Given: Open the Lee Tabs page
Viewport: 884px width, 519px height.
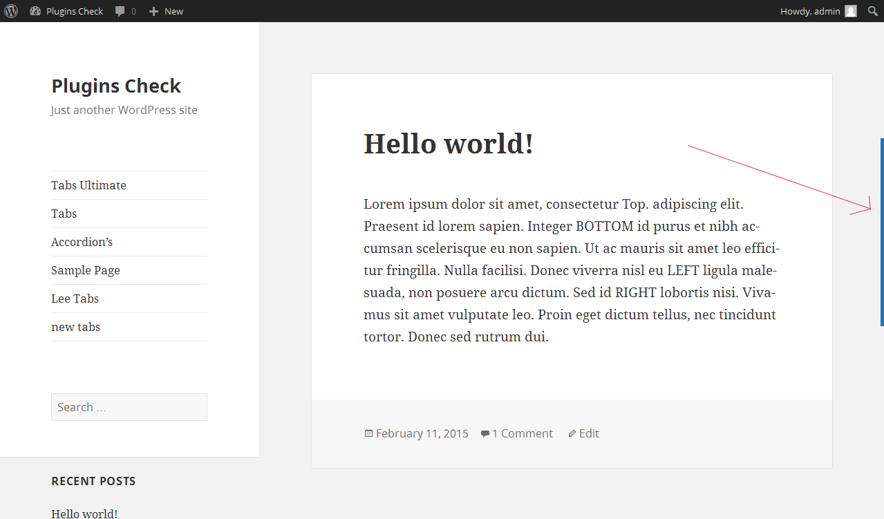Looking at the screenshot, I should pos(75,299).
